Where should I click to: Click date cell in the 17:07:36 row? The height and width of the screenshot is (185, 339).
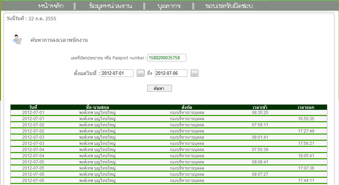33,168
